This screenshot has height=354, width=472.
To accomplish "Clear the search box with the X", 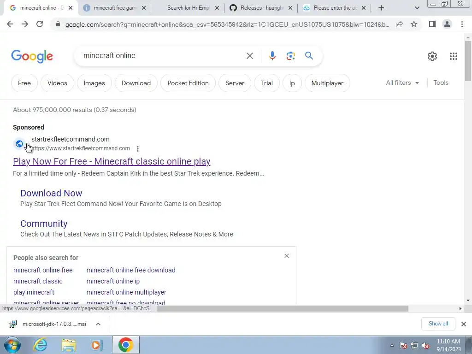I will pos(250,56).
